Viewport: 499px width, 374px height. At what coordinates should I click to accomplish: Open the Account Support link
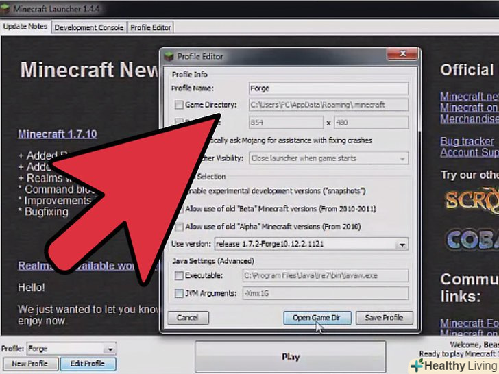pos(470,152)
